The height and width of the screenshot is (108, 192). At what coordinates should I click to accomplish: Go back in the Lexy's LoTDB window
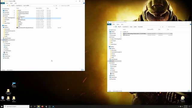pos(2,6)
